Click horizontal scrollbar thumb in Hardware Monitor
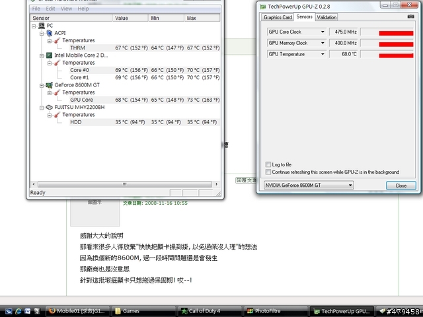This screenshot has width=423, height=317. click(125, 184)
